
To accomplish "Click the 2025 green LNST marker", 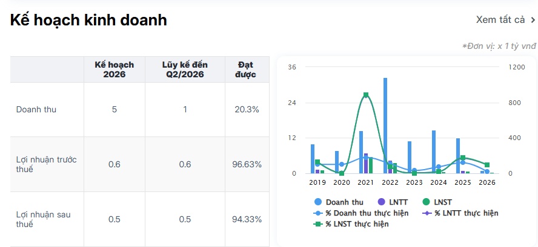I will [x=463, y=158].
